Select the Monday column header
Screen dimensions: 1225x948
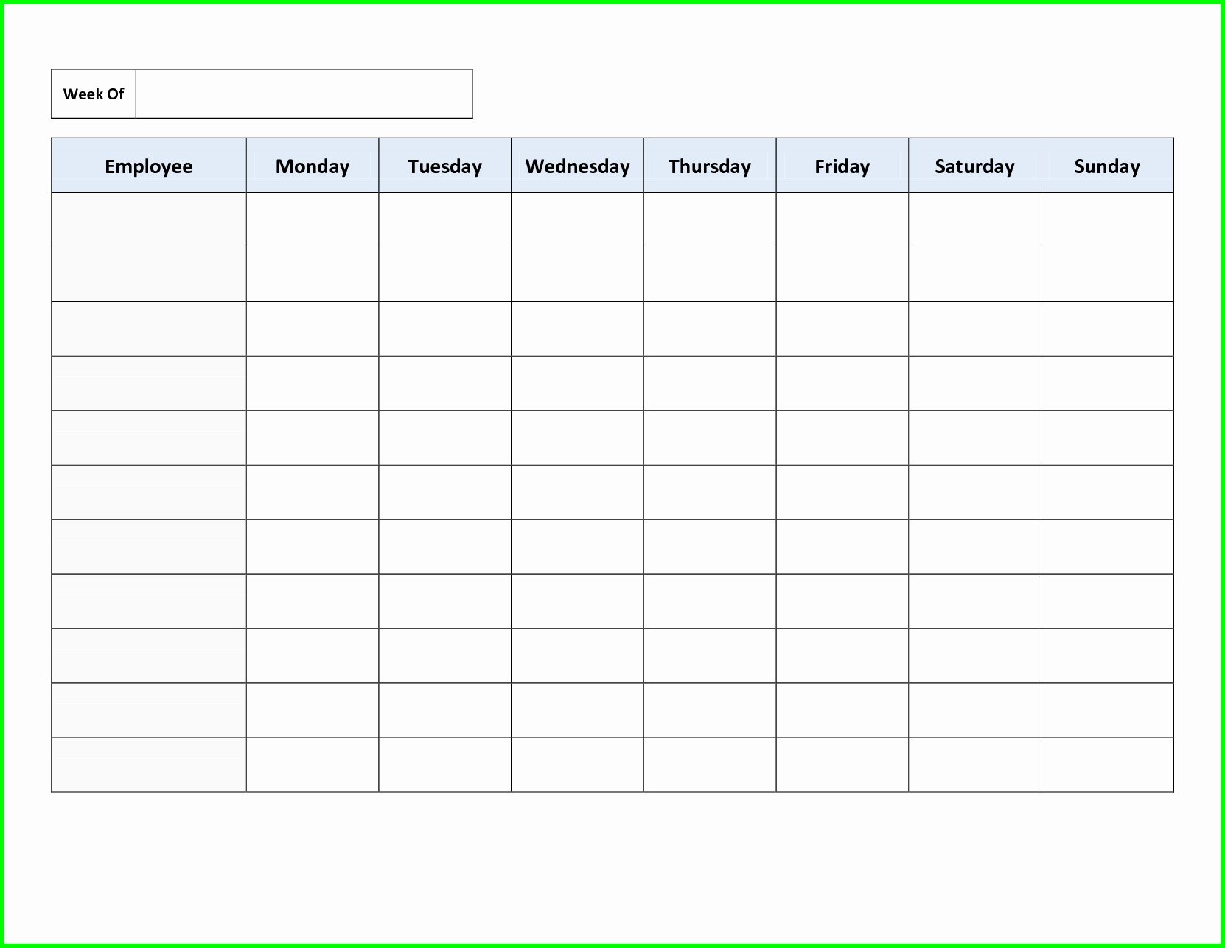pos(313,166)
